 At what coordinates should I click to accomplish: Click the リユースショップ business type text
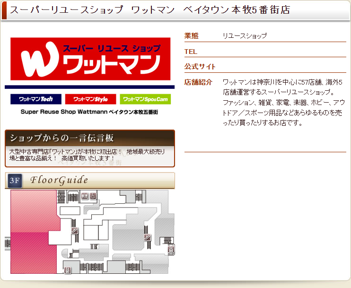[245, 35]
